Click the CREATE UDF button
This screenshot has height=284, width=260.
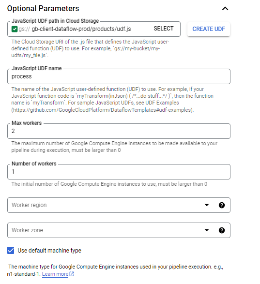tap(209, 29)
